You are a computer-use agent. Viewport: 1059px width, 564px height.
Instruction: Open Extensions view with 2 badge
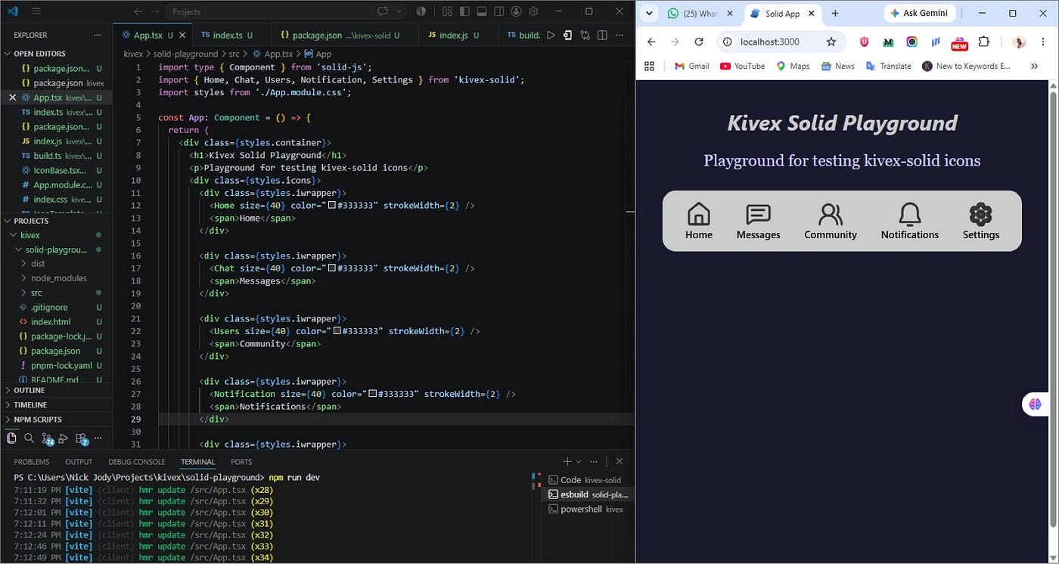pyautogui.click(x=82, y=438)
